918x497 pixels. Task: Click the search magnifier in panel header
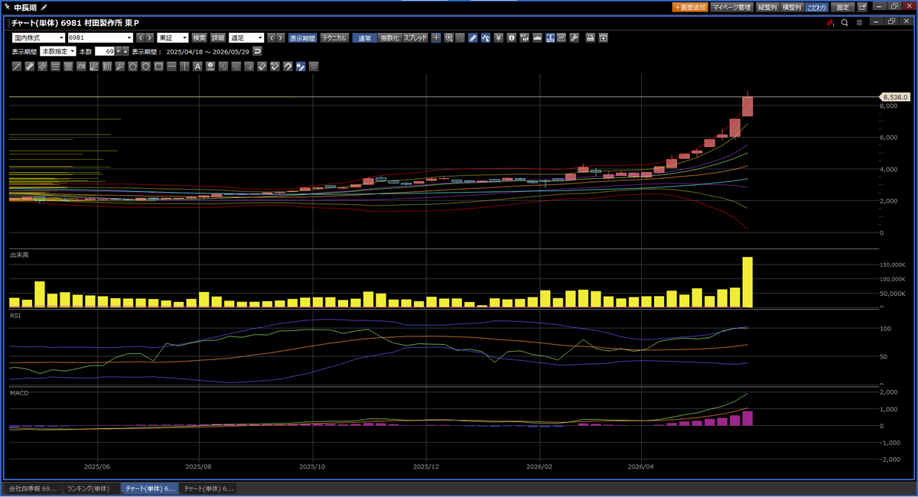[x=845, y=23]
